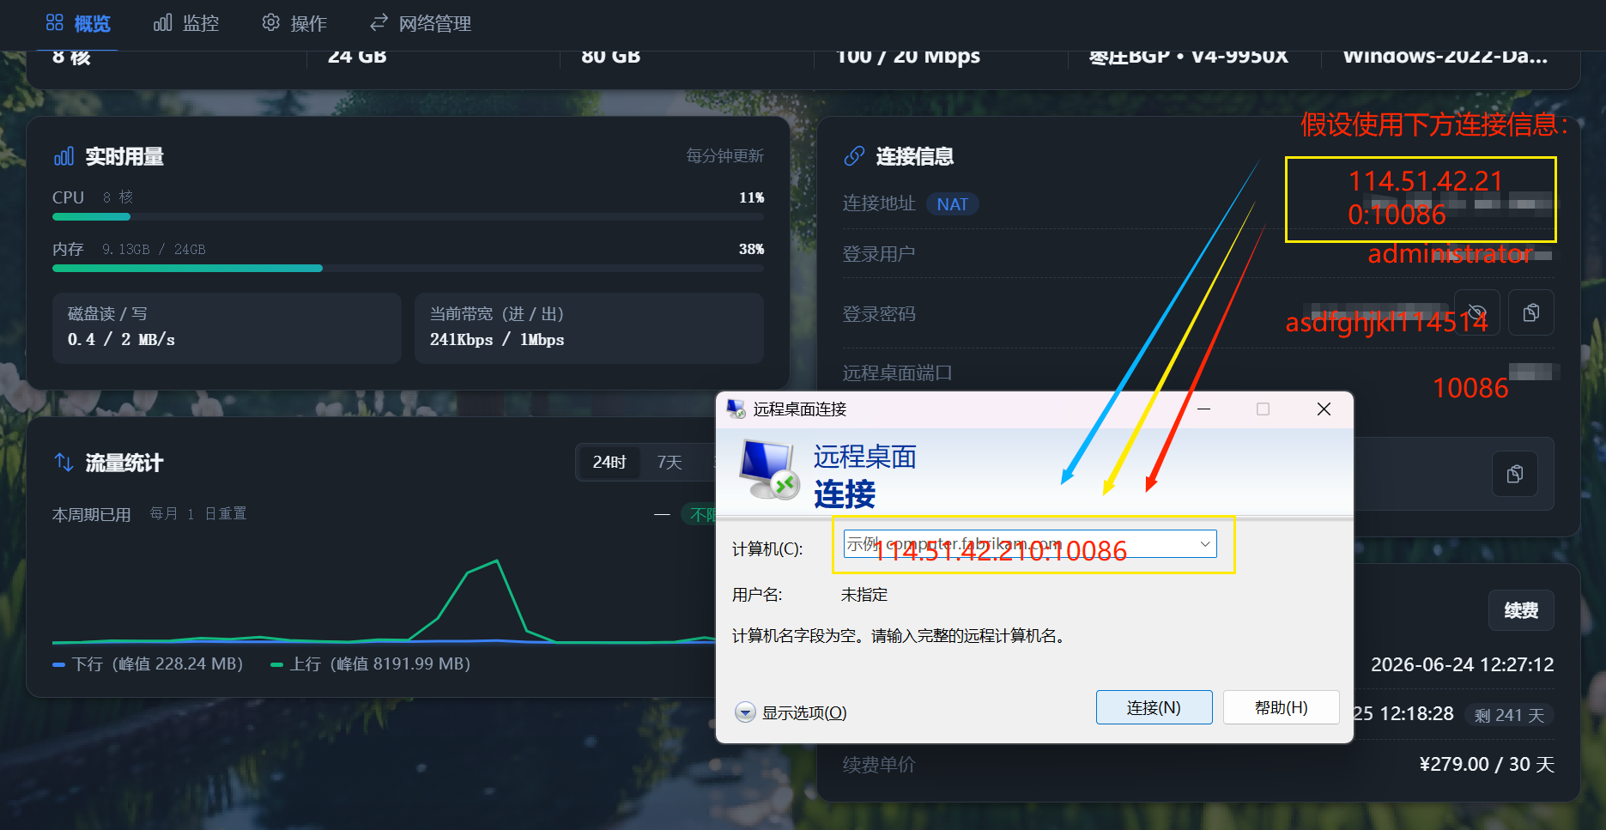Click the 剩 241 天 badge
Viewport: 1606px width, 830px height.
[x=1509, y=715]
